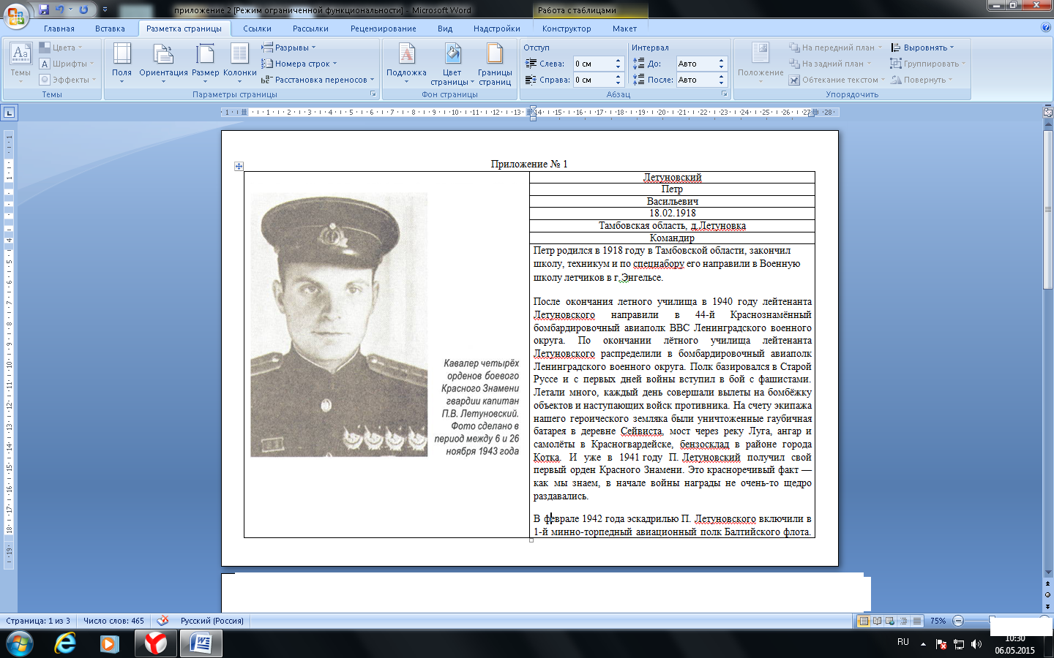Click the Русский (Россия) language indicator
Viewport: 1054px width, 658px height.
(212, 621)
